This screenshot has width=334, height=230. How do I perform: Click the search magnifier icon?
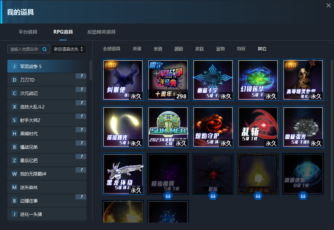click(44, 49)
